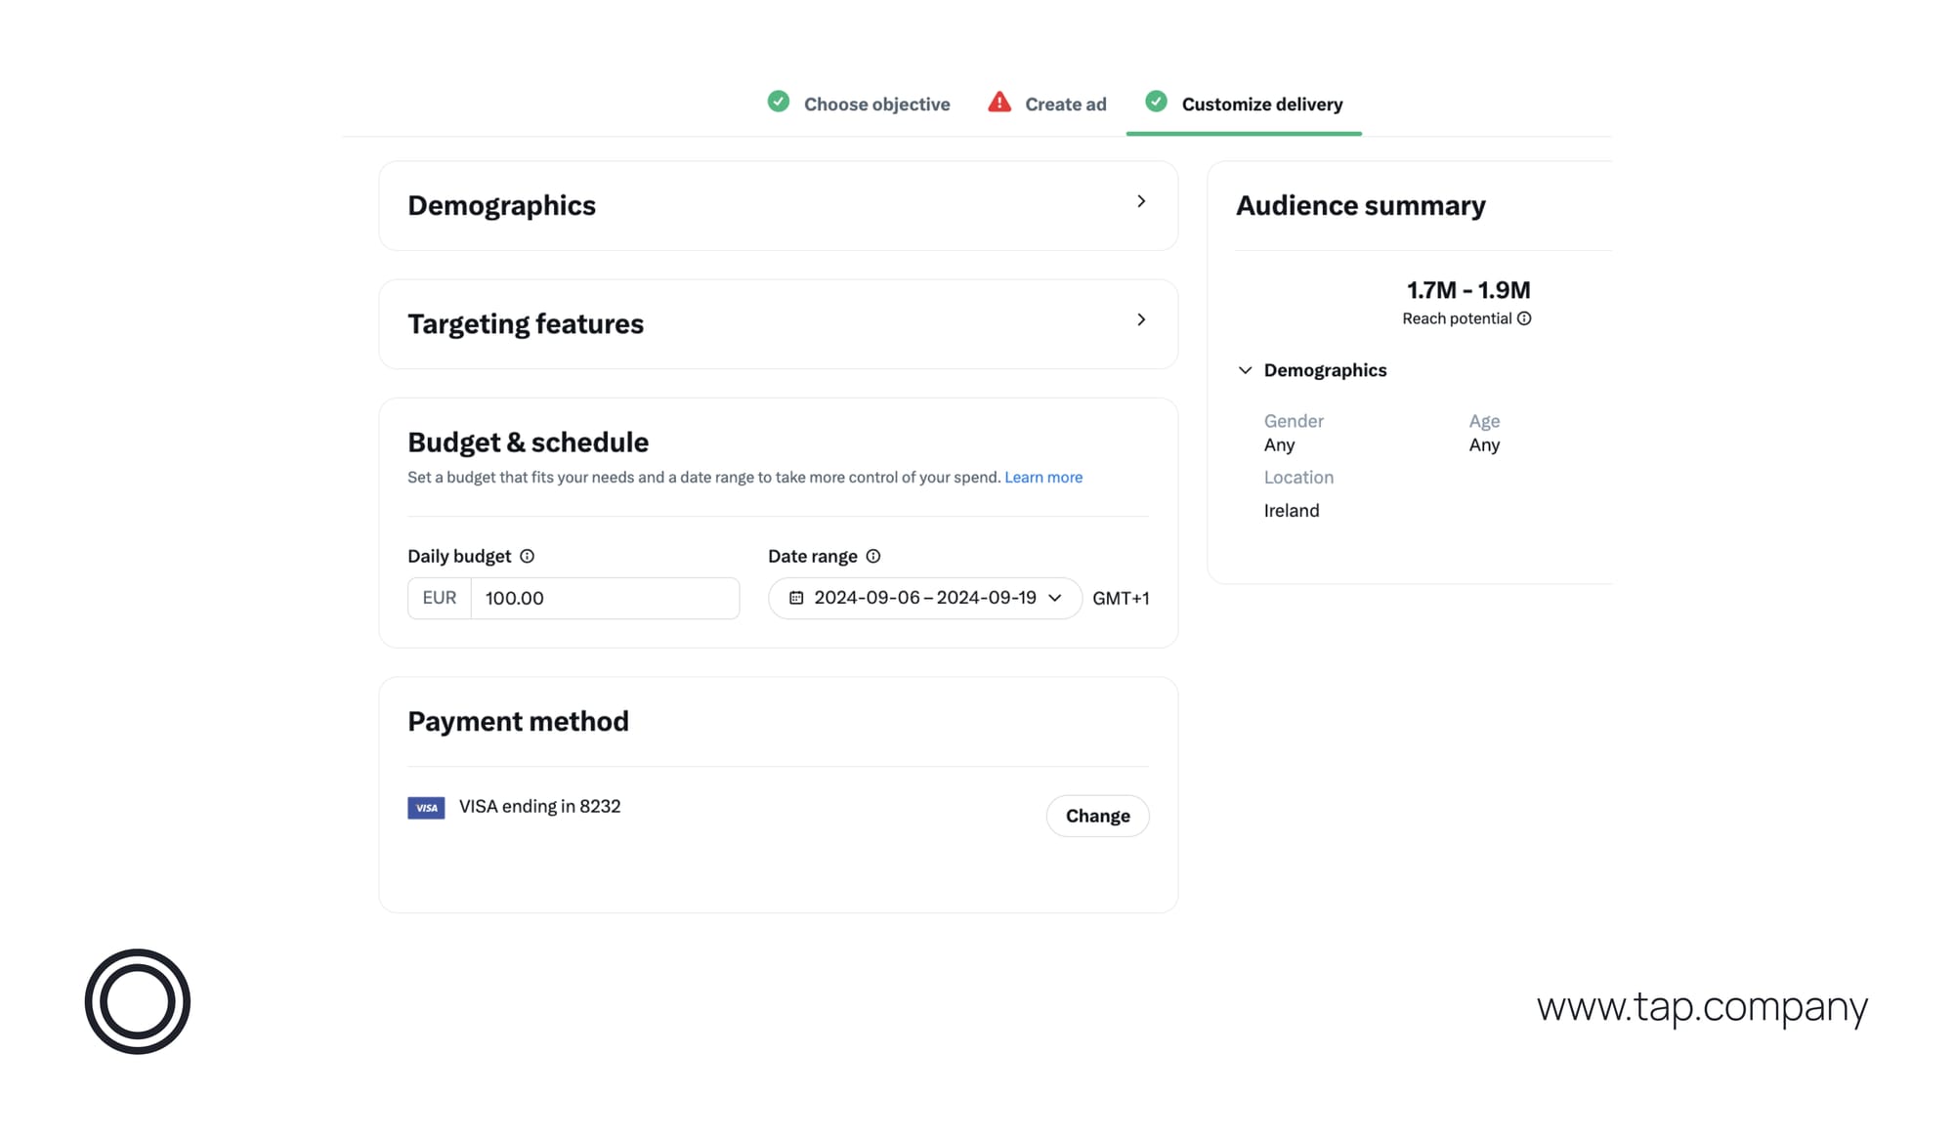Open the 2024-09-06 date range dropdown
The height and width of the screenshot is (1138, 1954).
tap(1053, 598)
